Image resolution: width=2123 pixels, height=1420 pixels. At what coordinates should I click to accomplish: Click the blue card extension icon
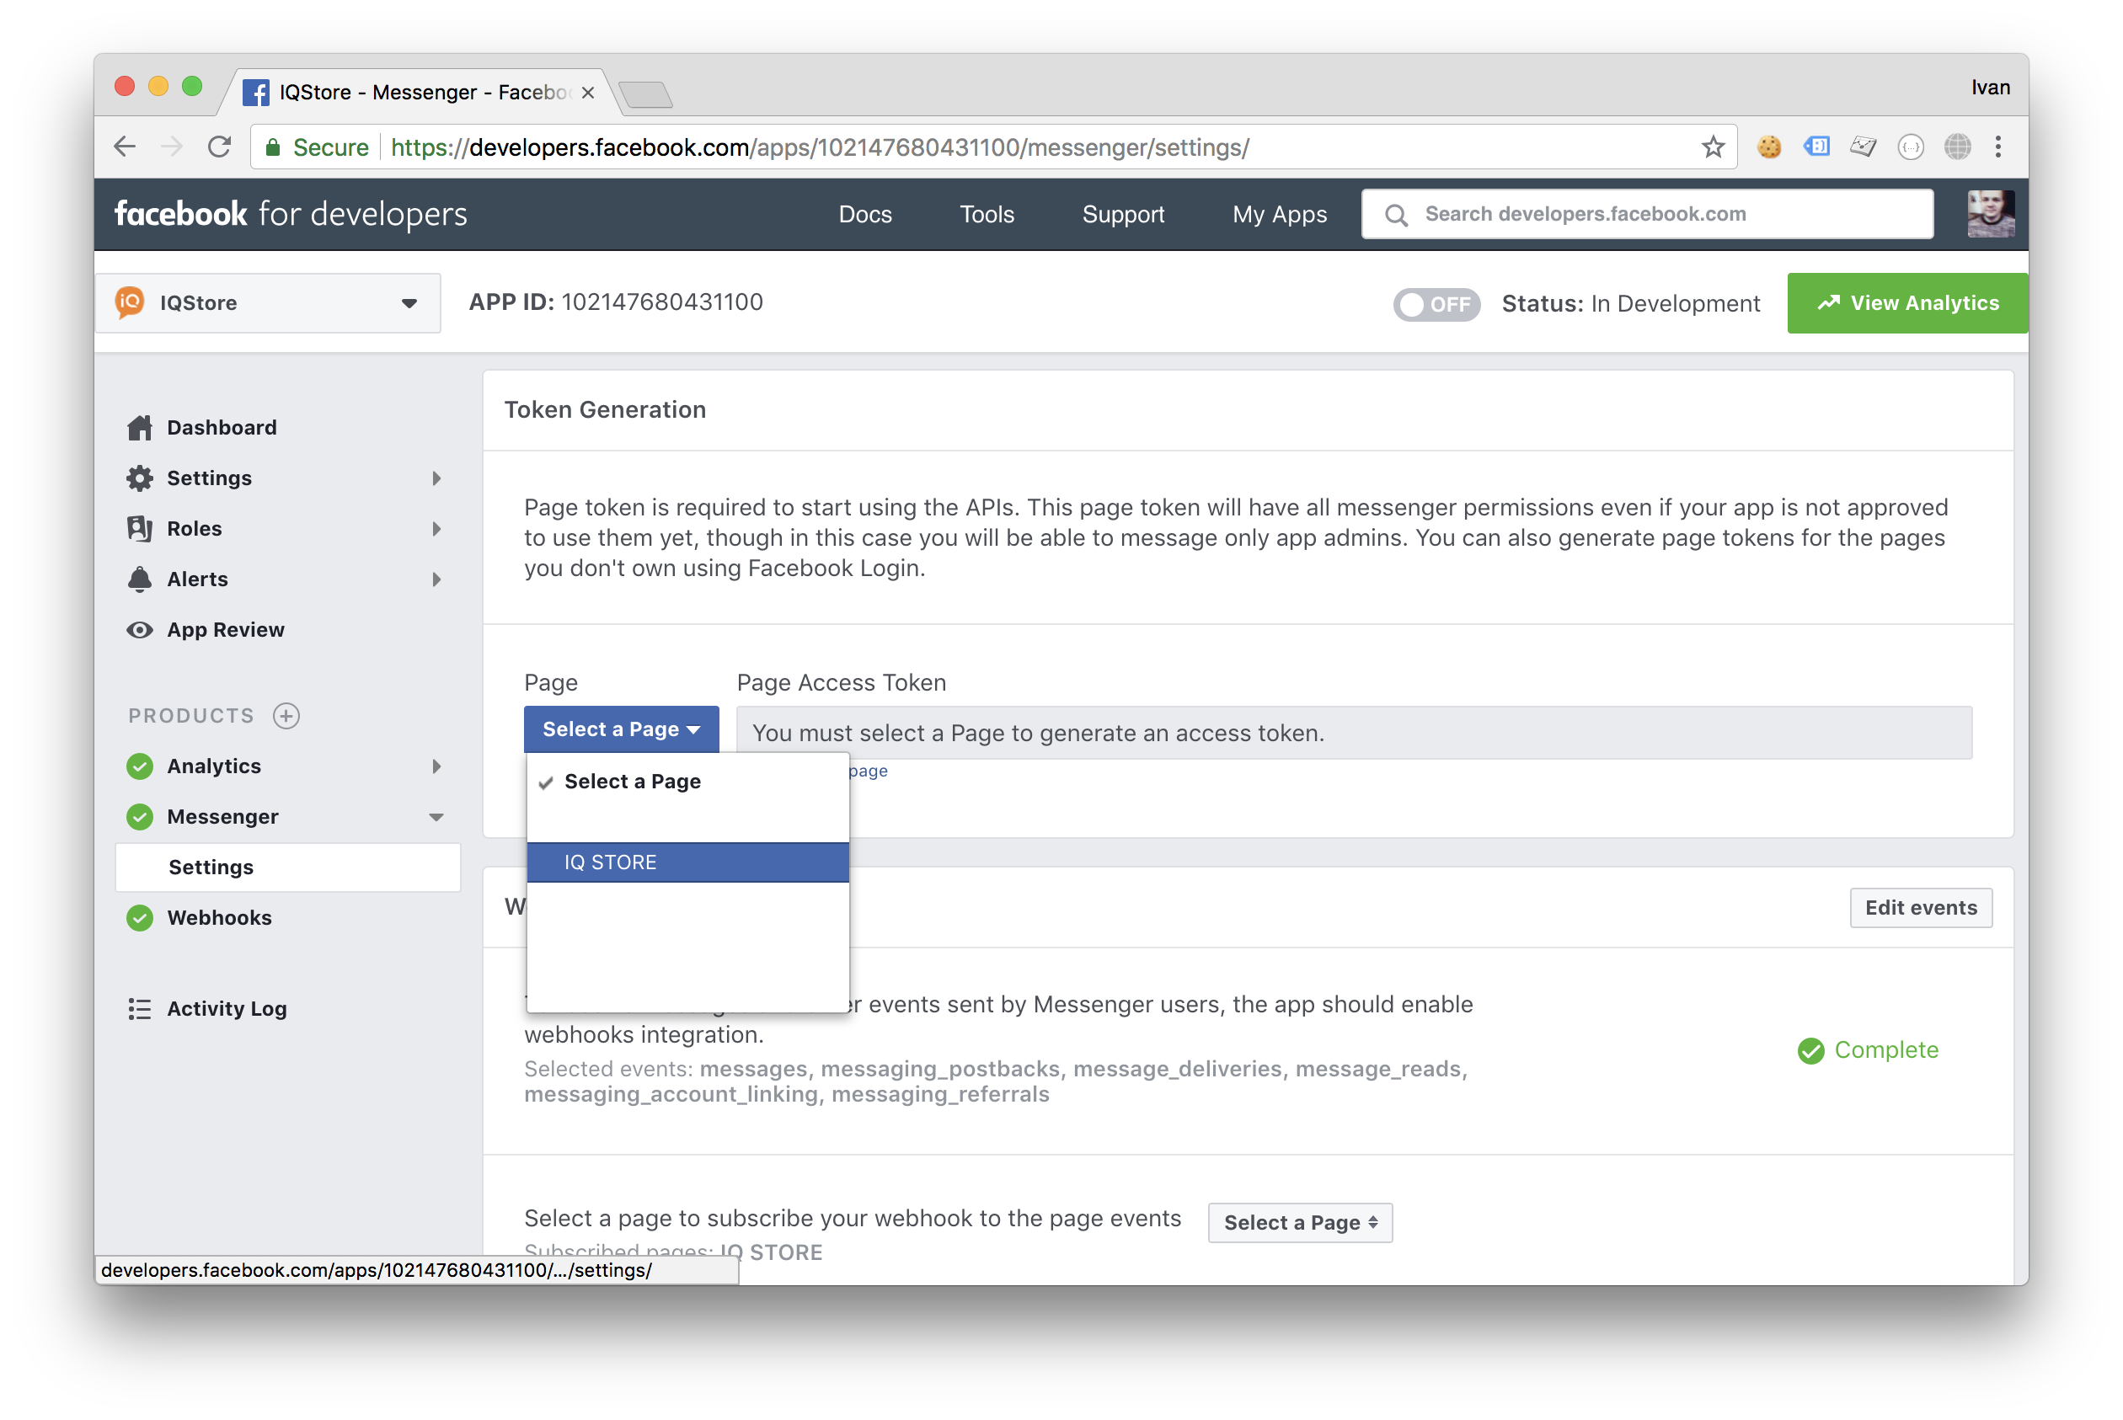tap(1816, 147)
